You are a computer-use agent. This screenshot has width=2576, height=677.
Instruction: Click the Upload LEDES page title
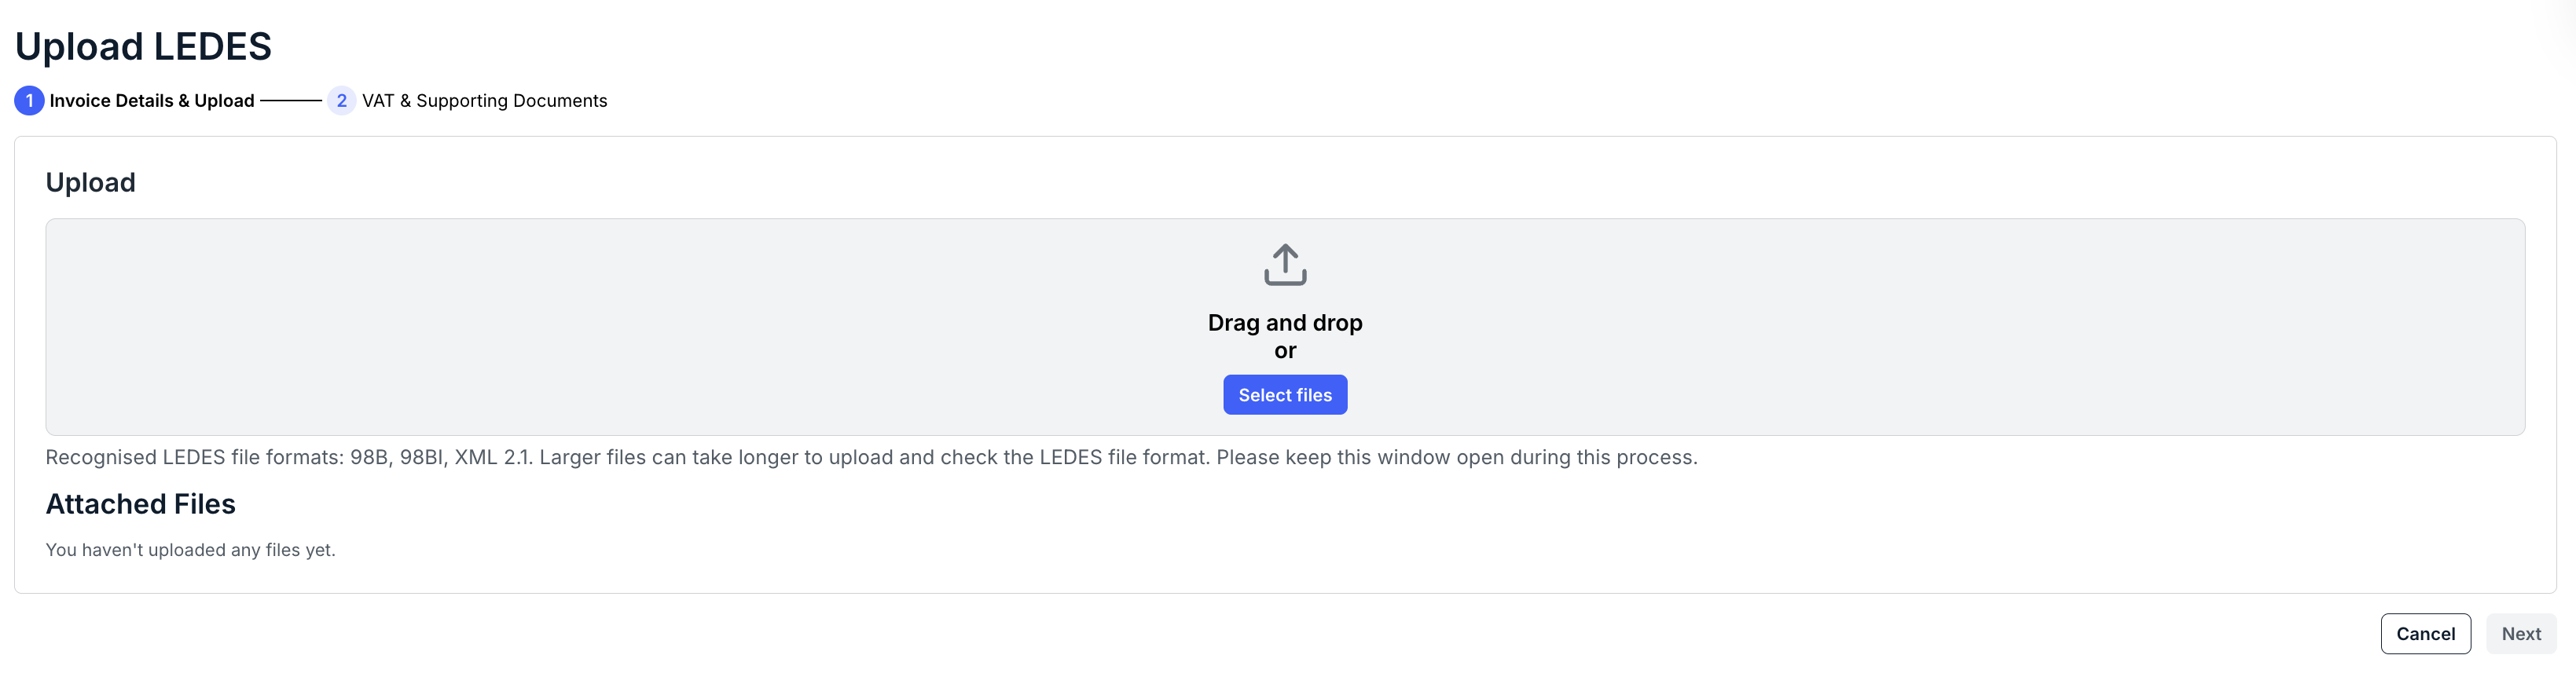(x=143, y=47)
